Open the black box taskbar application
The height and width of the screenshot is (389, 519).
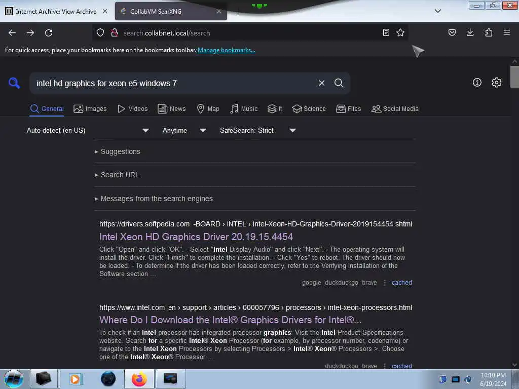pyautogui.click(x=44, y=379)
